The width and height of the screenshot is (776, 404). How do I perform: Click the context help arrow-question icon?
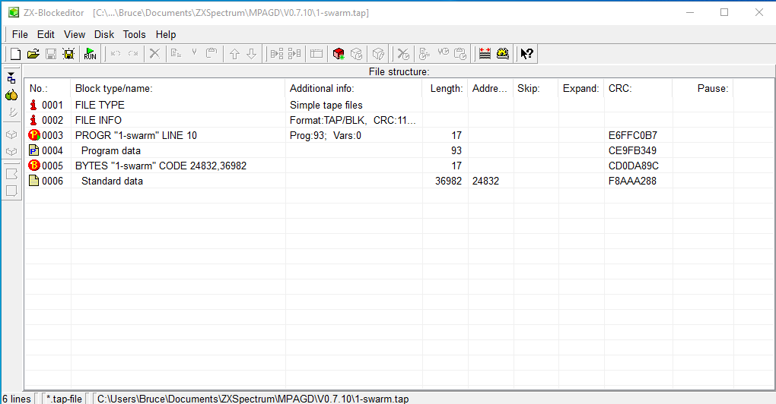tap(526, 54)
